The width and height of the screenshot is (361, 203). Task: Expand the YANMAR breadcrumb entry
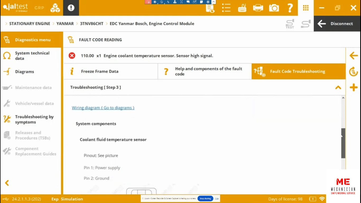[x=65, y=24]
